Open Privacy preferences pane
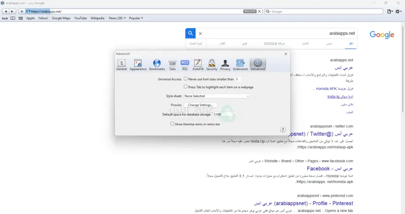405x214 pixels. pos(225,65)
